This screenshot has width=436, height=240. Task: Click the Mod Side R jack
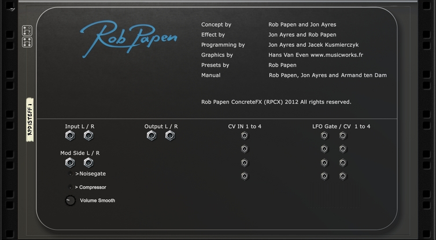coord(88,163)
